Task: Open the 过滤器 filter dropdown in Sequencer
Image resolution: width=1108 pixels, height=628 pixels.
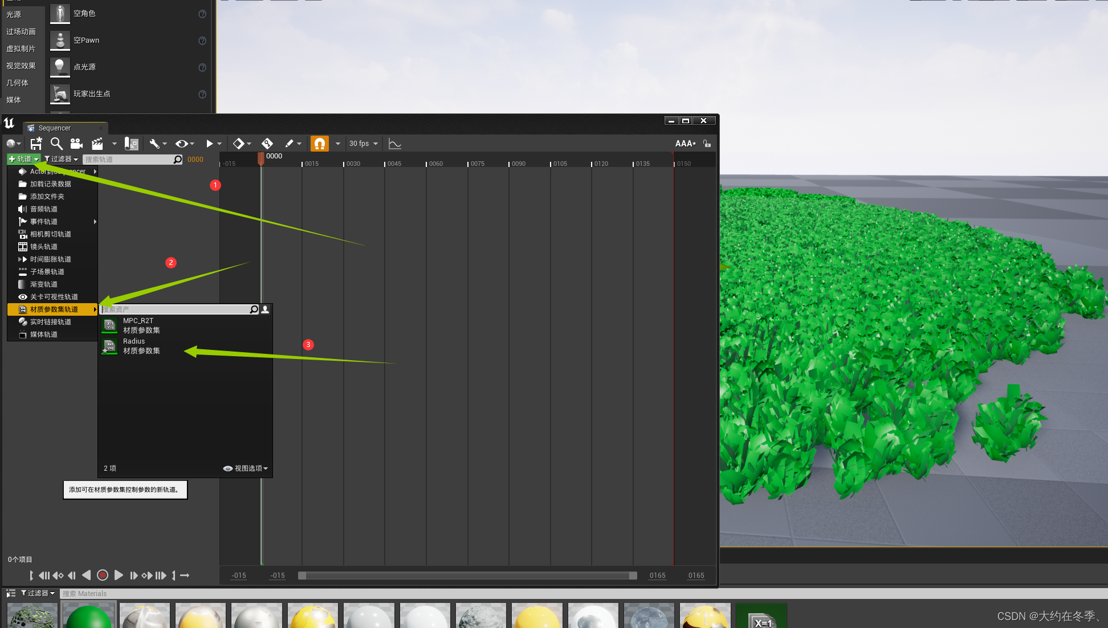Action: pyautogui.click(x=62, y=160)
